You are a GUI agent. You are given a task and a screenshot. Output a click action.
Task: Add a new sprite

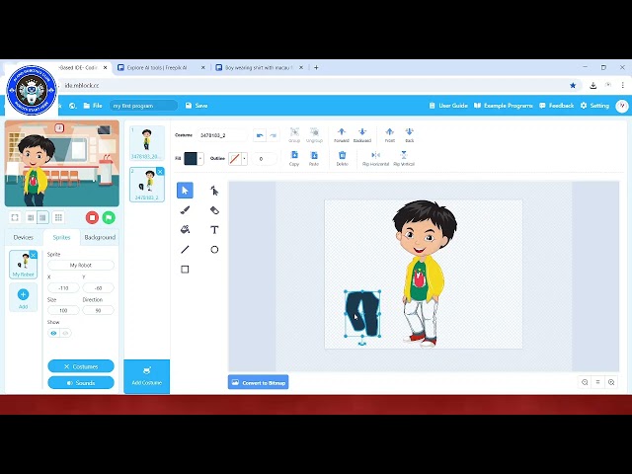click(x=24, y=297)
